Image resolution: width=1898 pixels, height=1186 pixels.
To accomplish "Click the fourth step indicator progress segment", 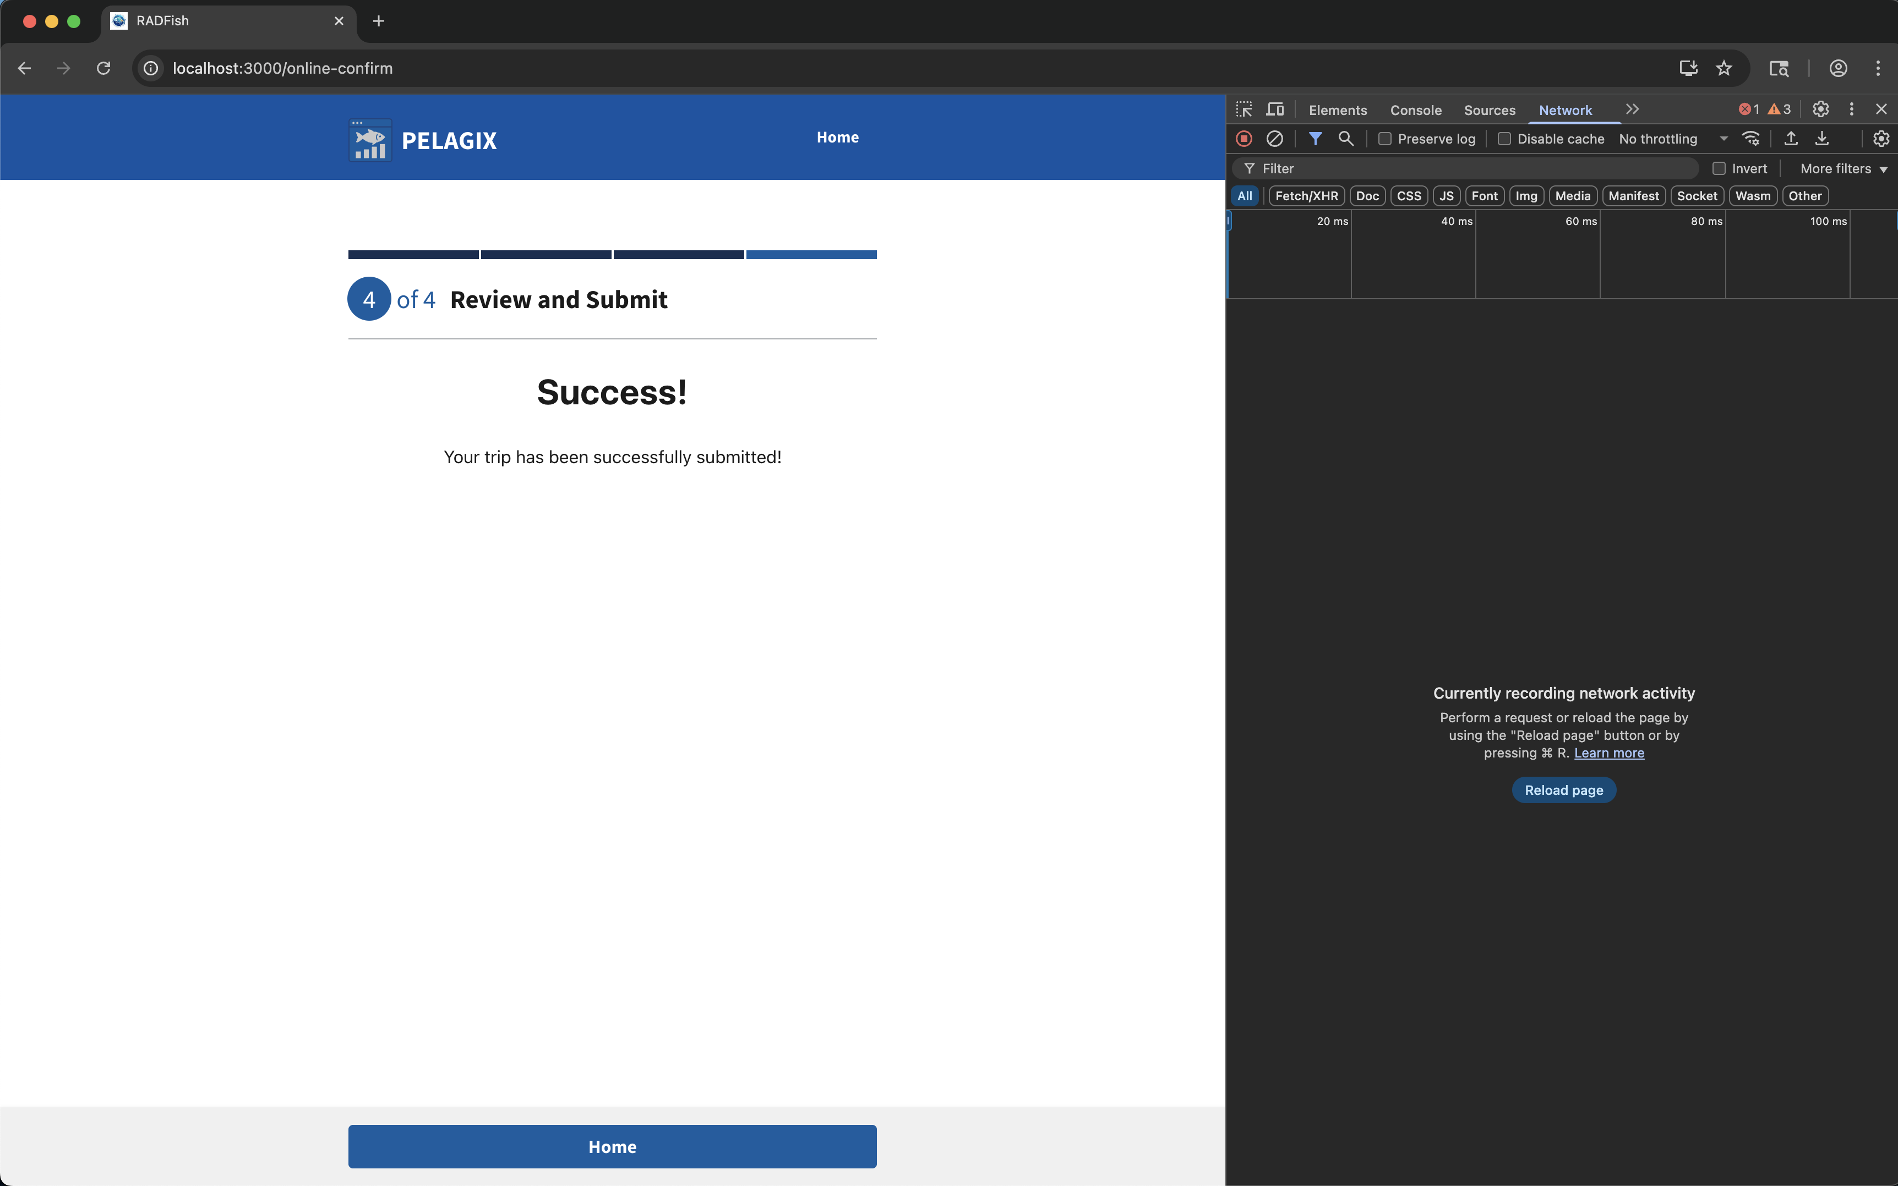I will click(x=811, y=254).
